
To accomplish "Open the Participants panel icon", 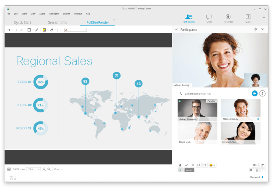I will point(189,19).
